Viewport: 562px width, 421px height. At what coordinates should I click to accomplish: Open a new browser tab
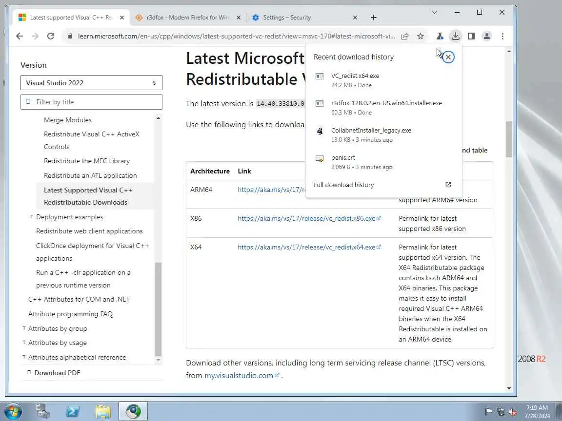[x=374, y=17]
